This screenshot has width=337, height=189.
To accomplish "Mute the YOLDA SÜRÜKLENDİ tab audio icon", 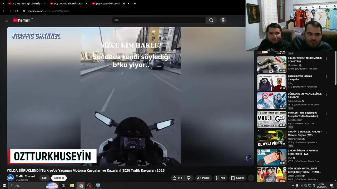I will click(x=124, y=4).
